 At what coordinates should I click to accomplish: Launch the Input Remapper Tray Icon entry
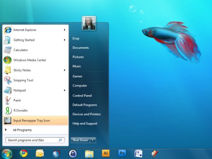pos(35,121)
